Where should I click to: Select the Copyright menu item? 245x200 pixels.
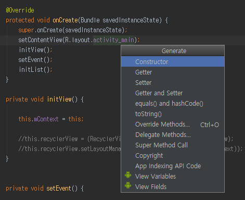[x=173, y=156]
